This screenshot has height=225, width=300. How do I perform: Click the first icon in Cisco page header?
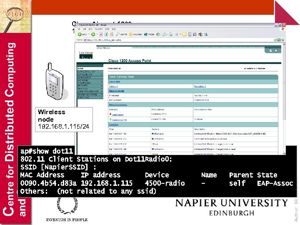[x=271, y=50]
